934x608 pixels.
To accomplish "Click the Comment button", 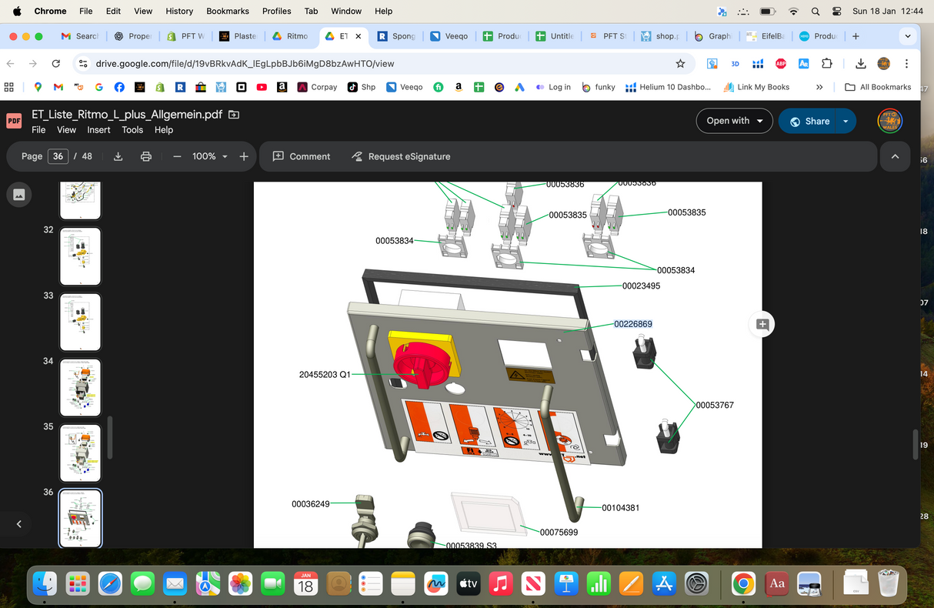I will (301, 156).
